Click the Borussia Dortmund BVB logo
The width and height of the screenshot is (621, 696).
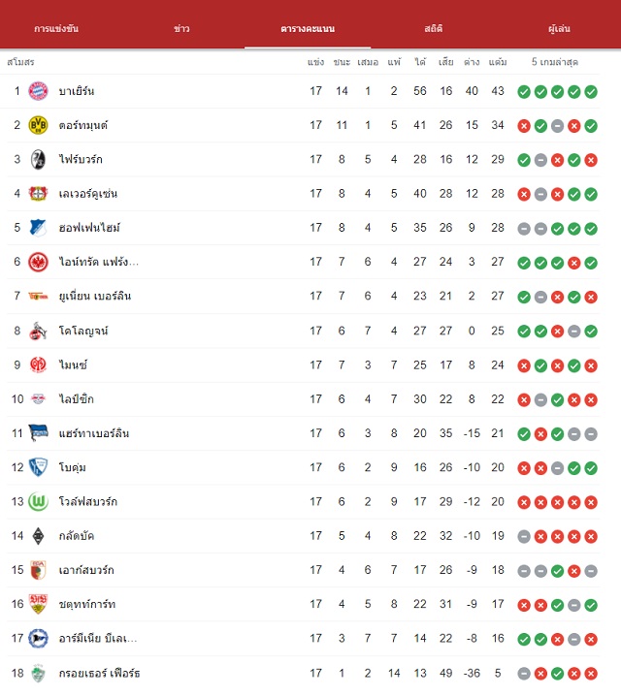click(x=38, y=125)
